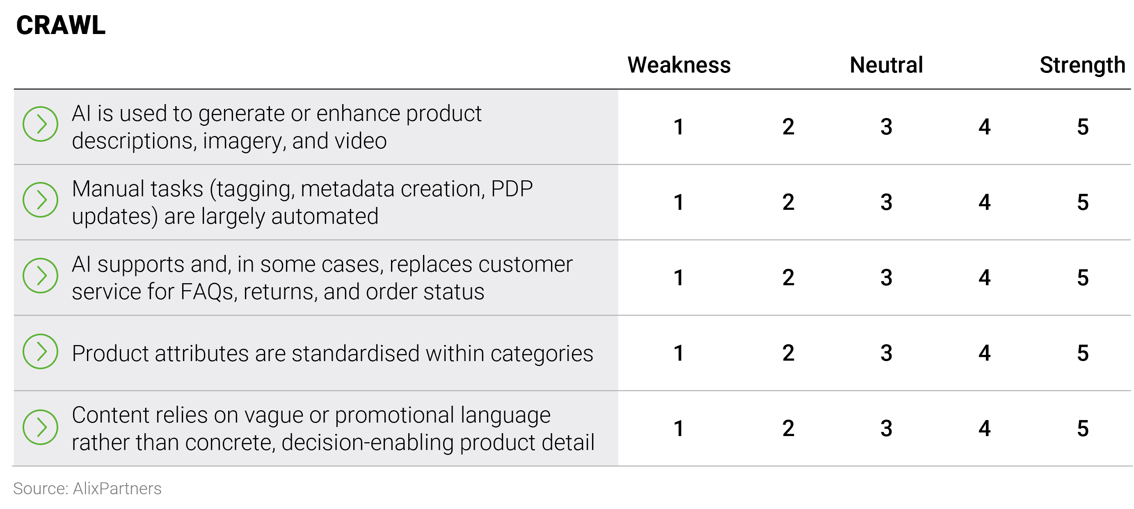Click the green arrow icon beside AI-generated product descriptions
Image resolution: width=1134 pixels, height=509 pixels.
tap(41, 124)
